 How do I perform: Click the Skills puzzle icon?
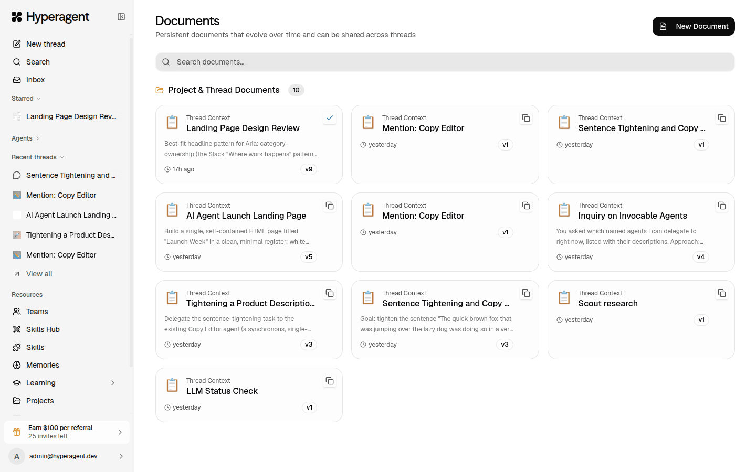[17, 347]
